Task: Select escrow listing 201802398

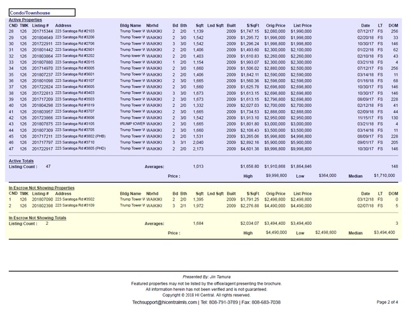Action: pos(43,206)
